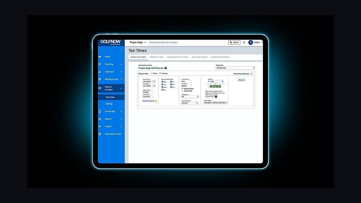Toggle the Mon checkbox
The image size is (361, 203).
coord(162,82)
